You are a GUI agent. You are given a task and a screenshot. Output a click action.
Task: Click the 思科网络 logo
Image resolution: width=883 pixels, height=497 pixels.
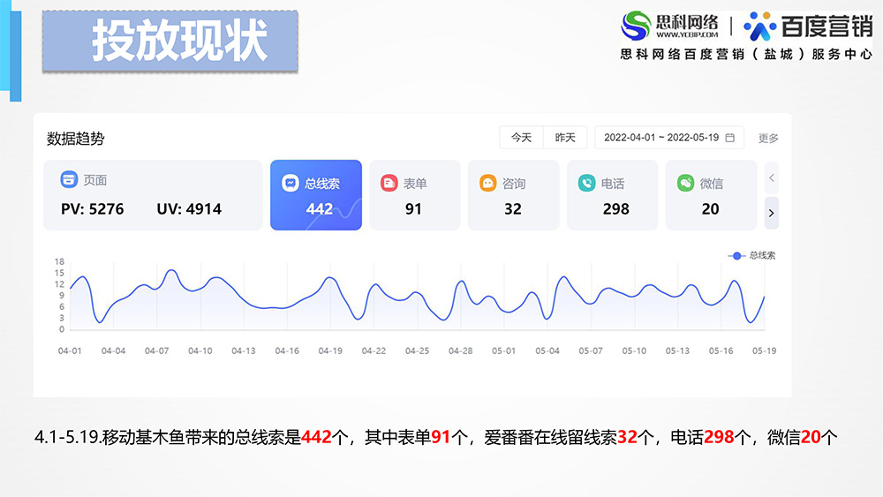tap(671, 25)
